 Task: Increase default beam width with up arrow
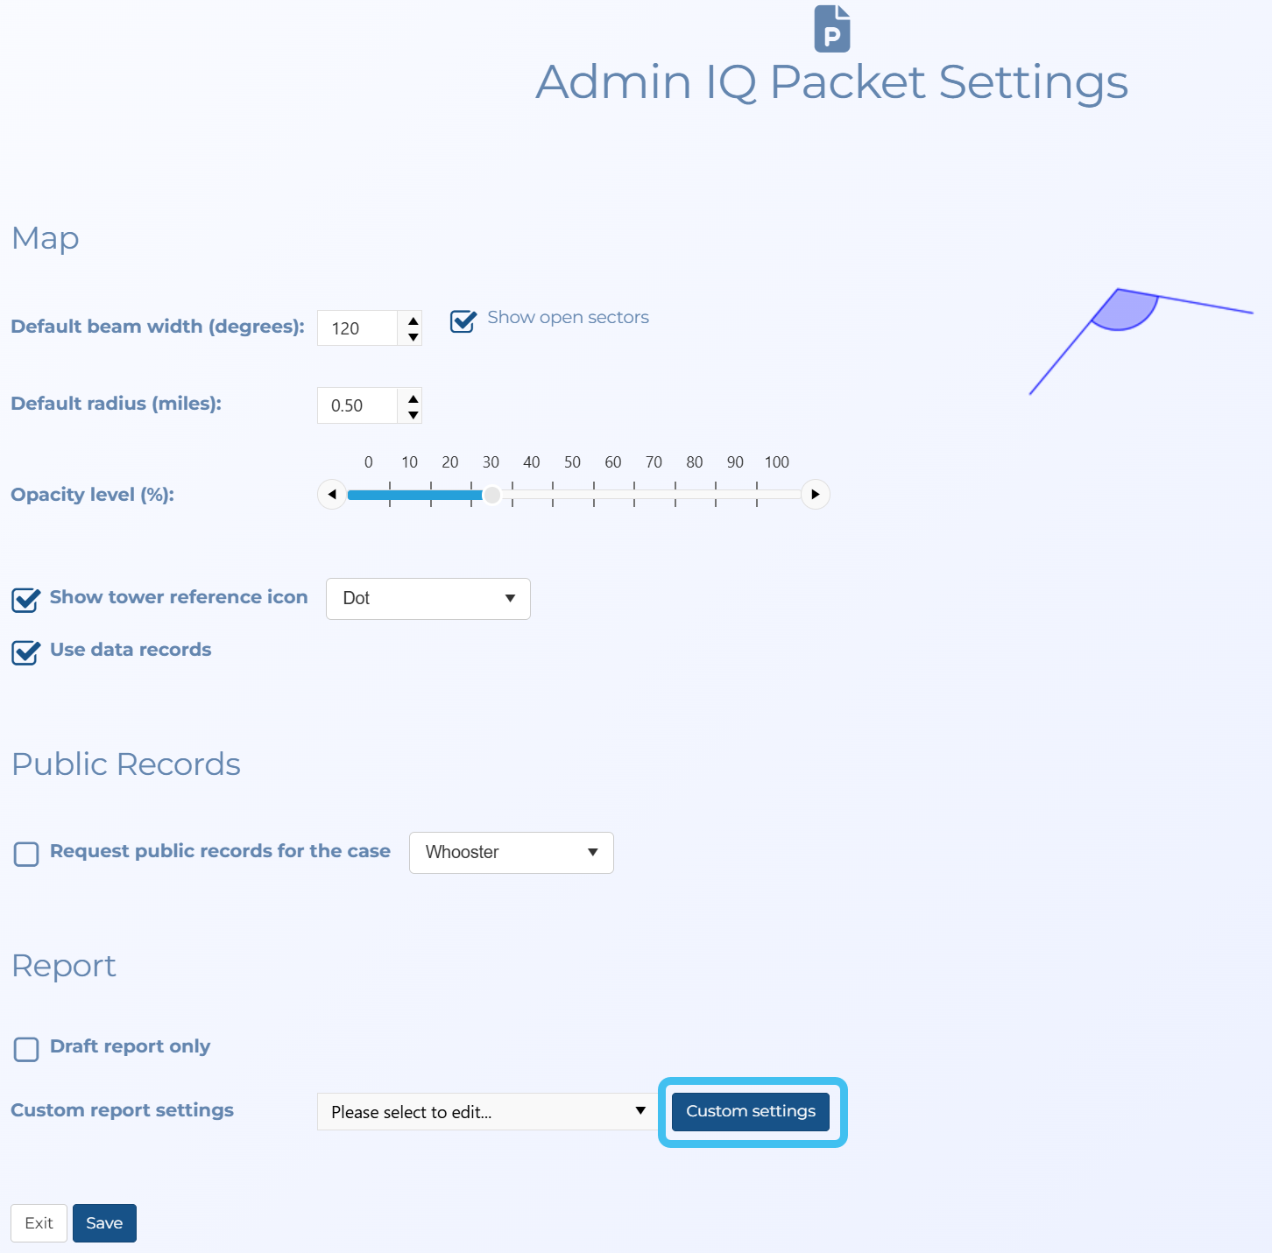[x=413, y=320]
